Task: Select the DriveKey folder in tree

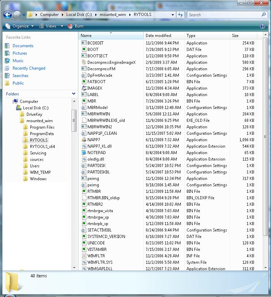Action: click(x=34, y=114)
